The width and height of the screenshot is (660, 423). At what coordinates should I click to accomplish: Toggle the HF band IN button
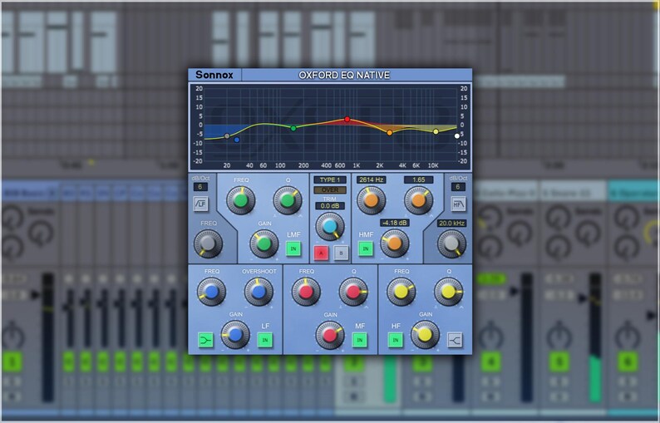pos(396,340)
